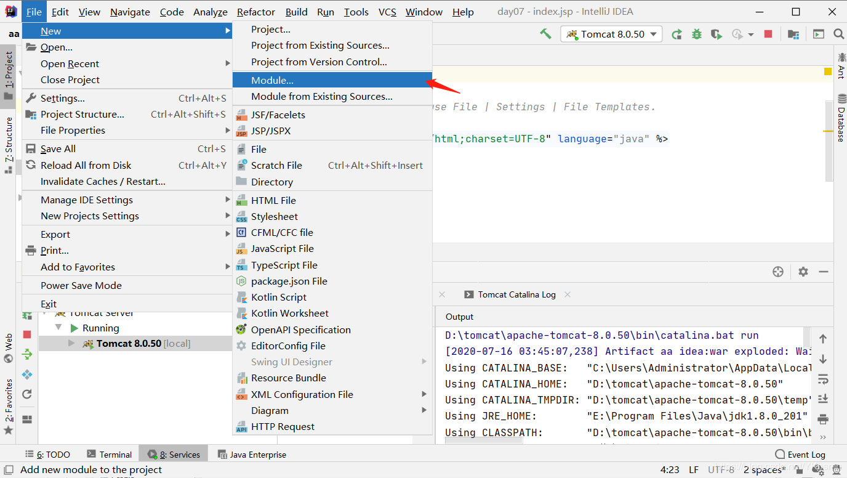Viewport: 847px width, 478px height.
Task: Open the Tomcat 8.0.50 run configuration dropdown
Action: coord(611,34)
